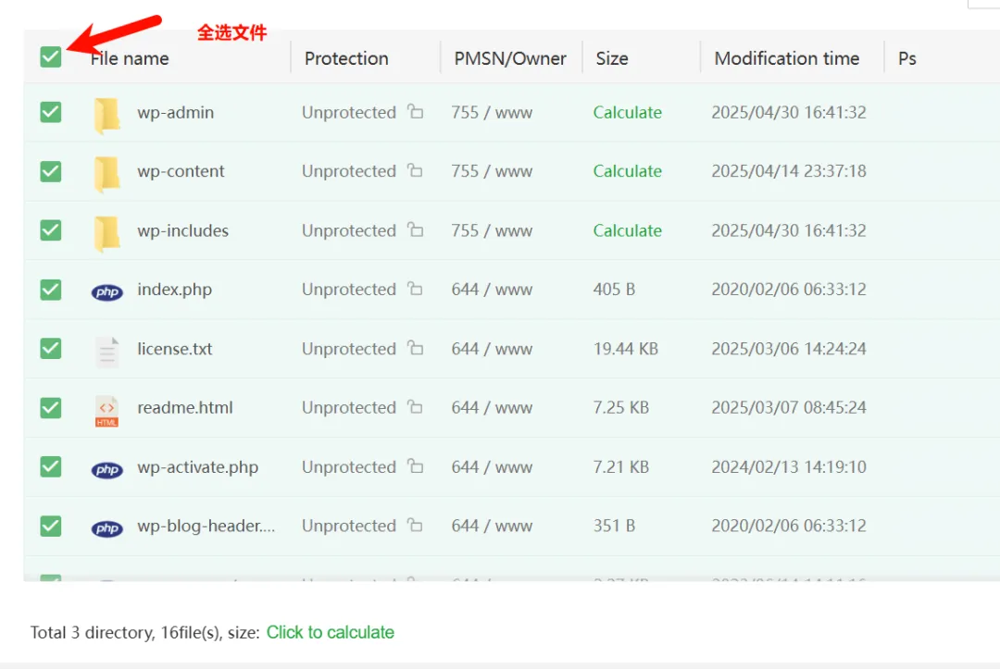Calculate the size of wp-includes
Image resolution: width=1000 pixels, height=669 pixels.
tap(628, 230)
